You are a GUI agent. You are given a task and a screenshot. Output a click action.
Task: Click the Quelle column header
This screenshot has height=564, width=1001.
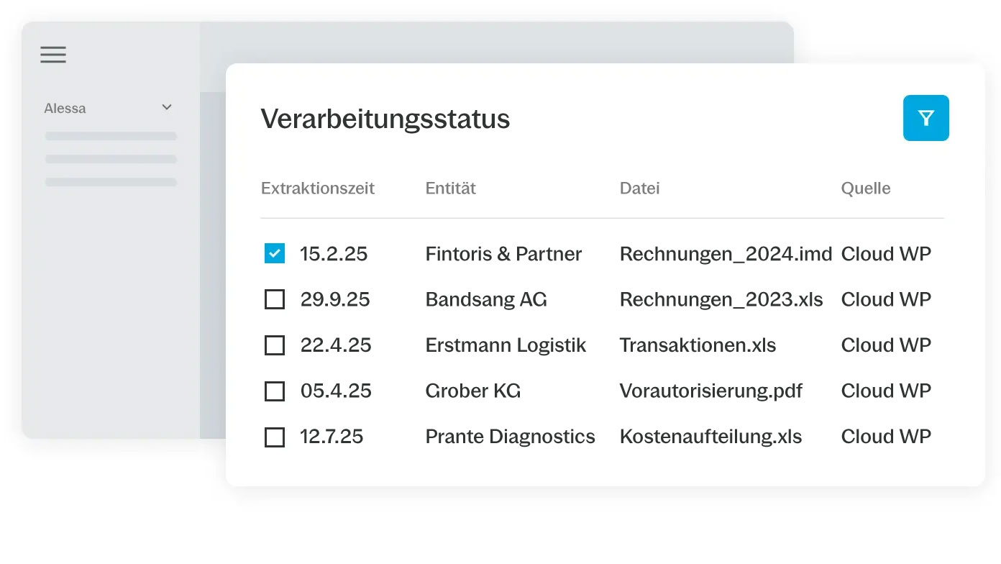point(866,188)
